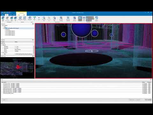The image size is (153, 115).
Task: Pin the Tasks panel at the bottom
Action: [x=151, y=80]
